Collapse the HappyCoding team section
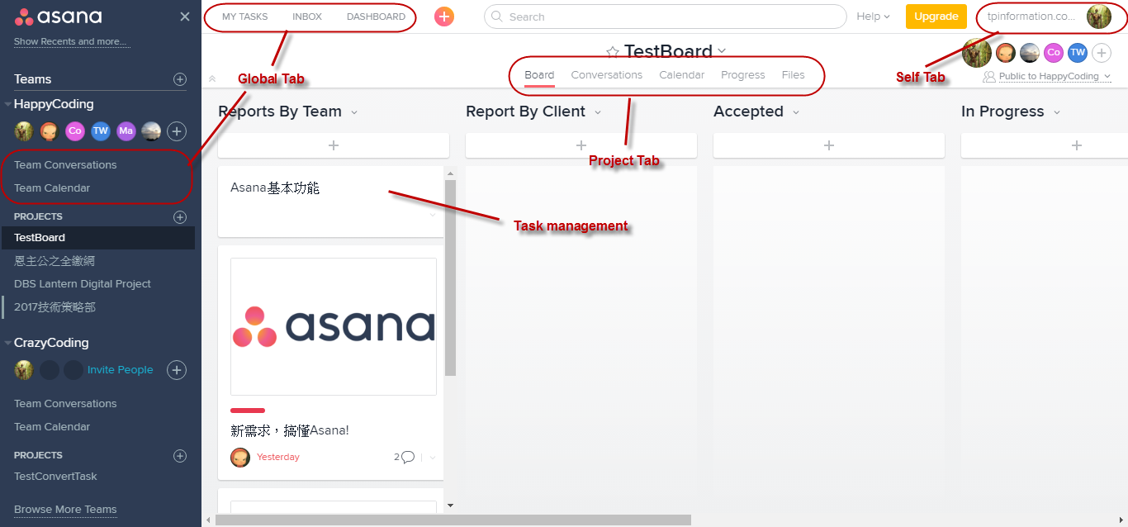This screenshot has width=1128, height=527. [x=7, y=104]
